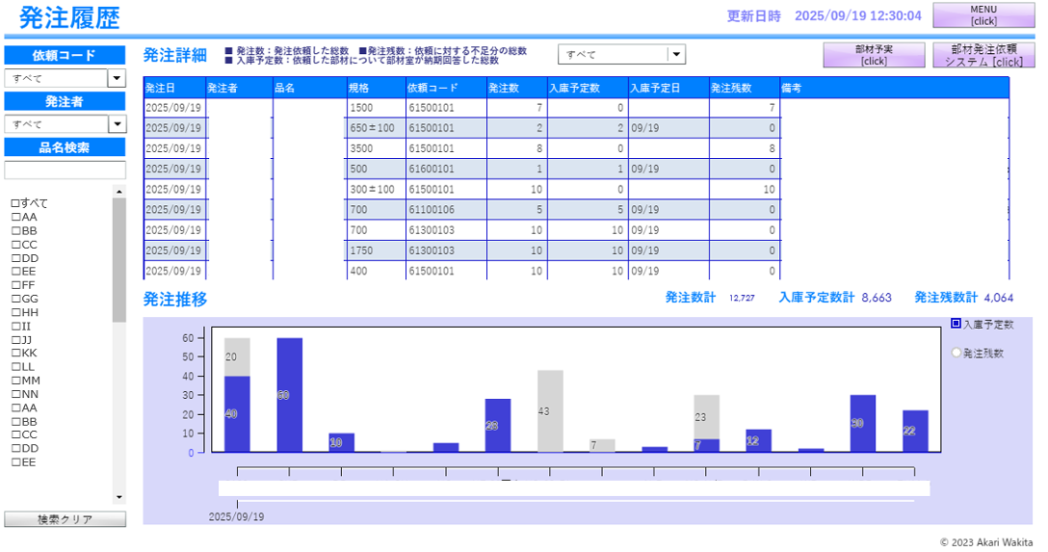Select the 650±100 spec cell
This screenshot has width=1048, height=552.
377,127
